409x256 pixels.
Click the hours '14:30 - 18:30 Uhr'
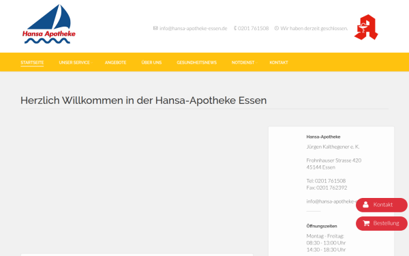click(326, 250)
